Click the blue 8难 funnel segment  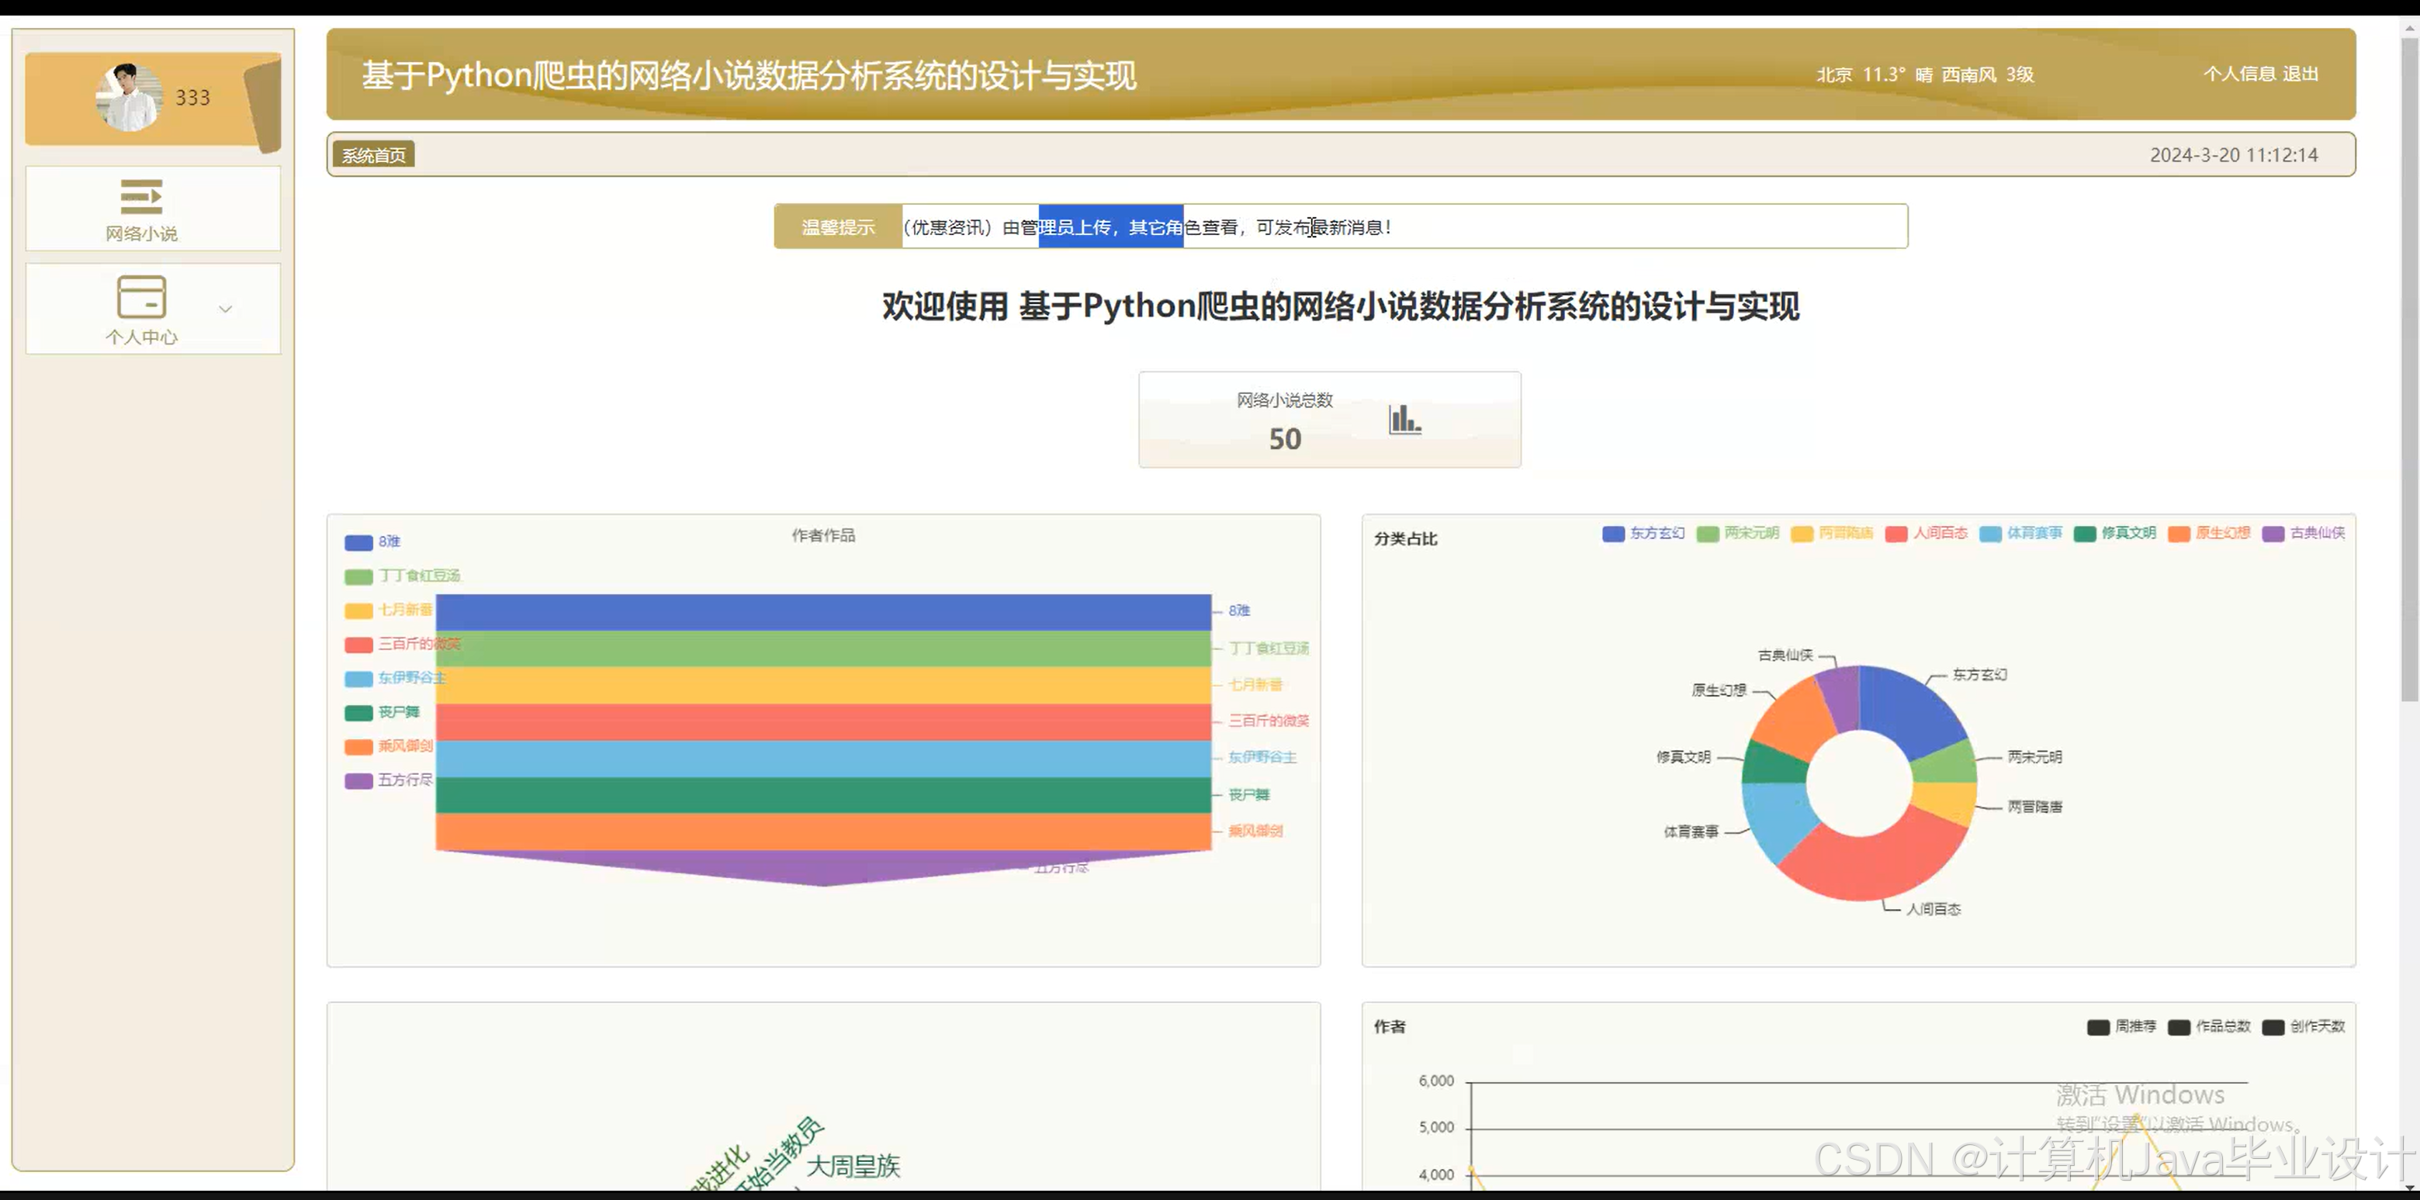tap(823, 612)
